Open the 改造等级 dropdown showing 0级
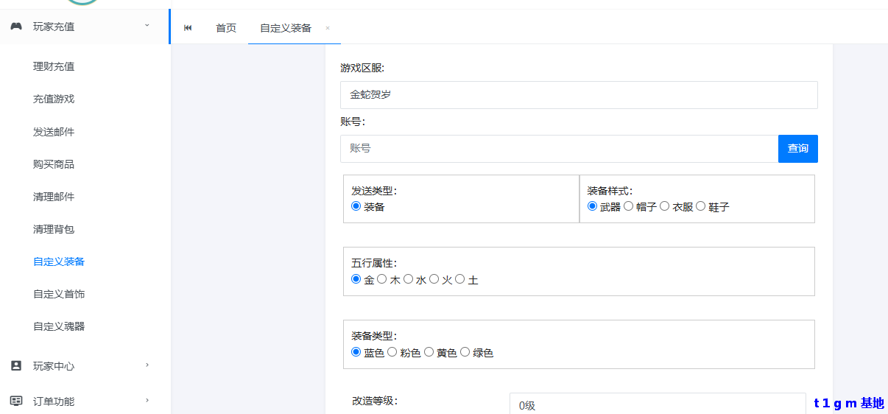 tap(658, 404)
